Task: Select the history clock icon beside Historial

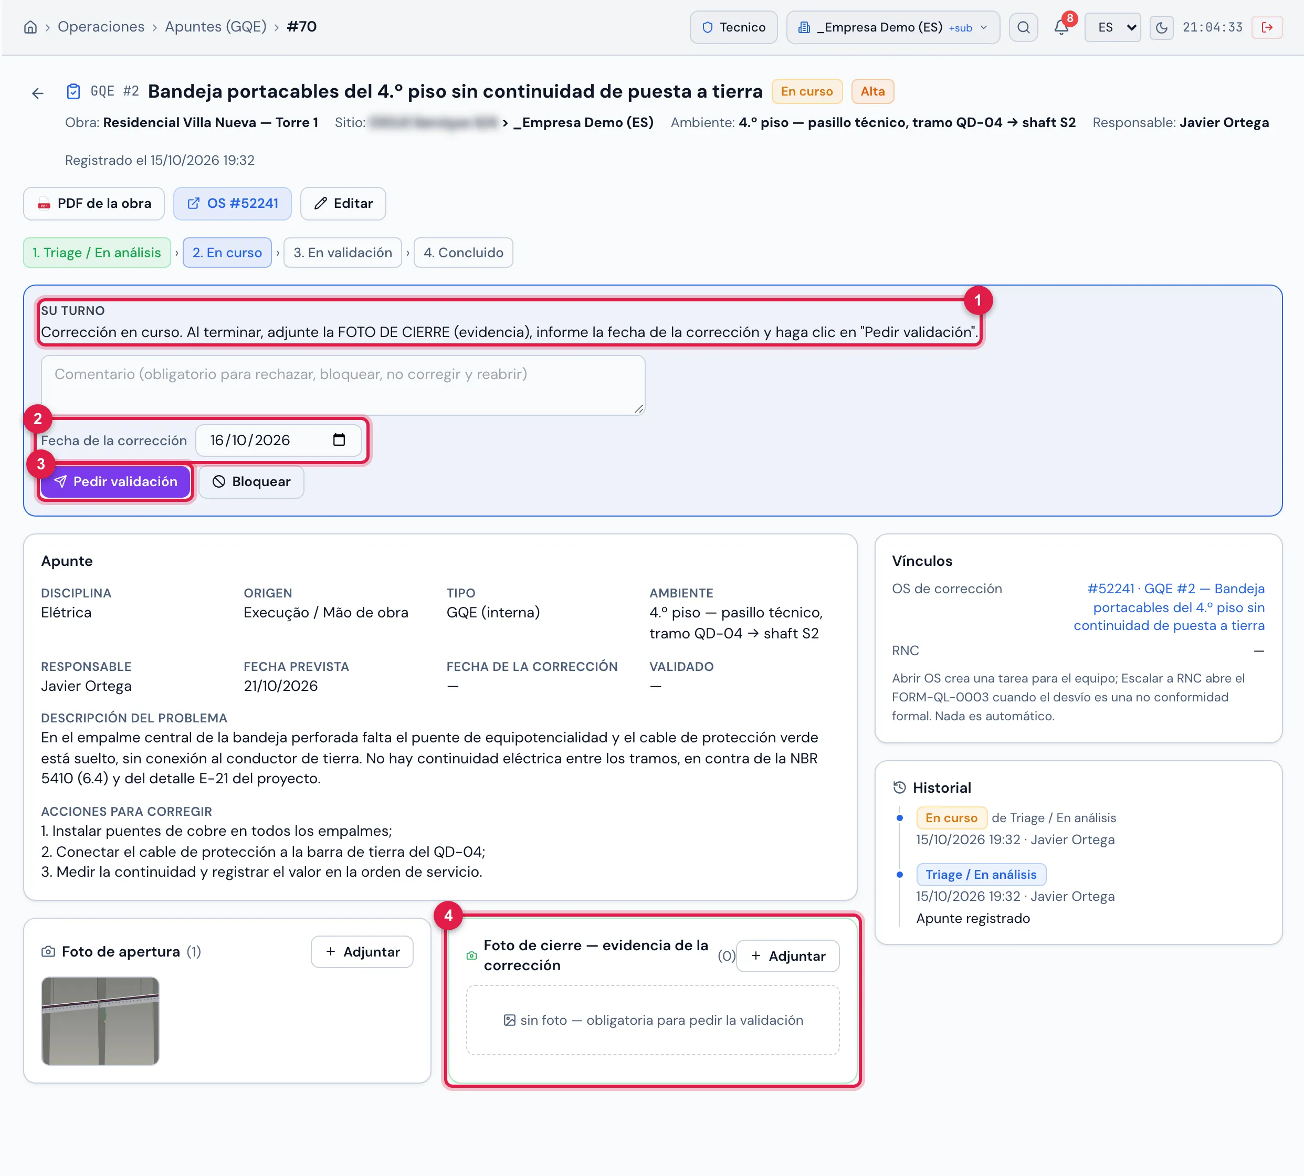Action: point(899,787)
